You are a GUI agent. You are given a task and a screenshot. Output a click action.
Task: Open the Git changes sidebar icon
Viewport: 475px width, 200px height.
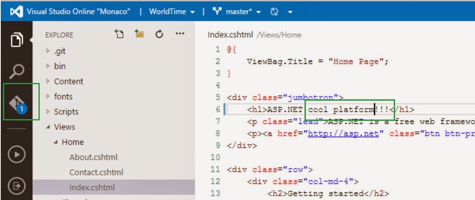18,104
